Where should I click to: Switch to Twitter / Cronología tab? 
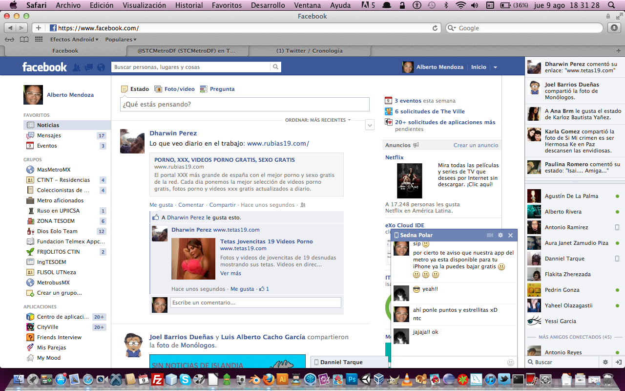(x=310, y=51)
